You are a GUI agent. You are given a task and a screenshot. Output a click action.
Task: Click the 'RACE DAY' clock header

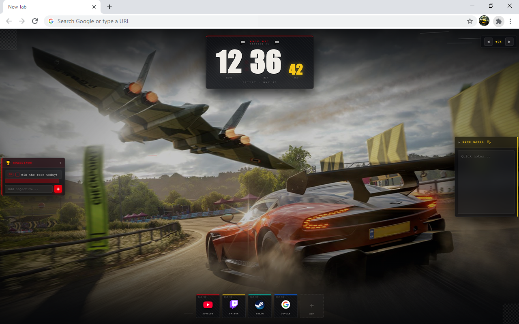[x=260, y=41]
